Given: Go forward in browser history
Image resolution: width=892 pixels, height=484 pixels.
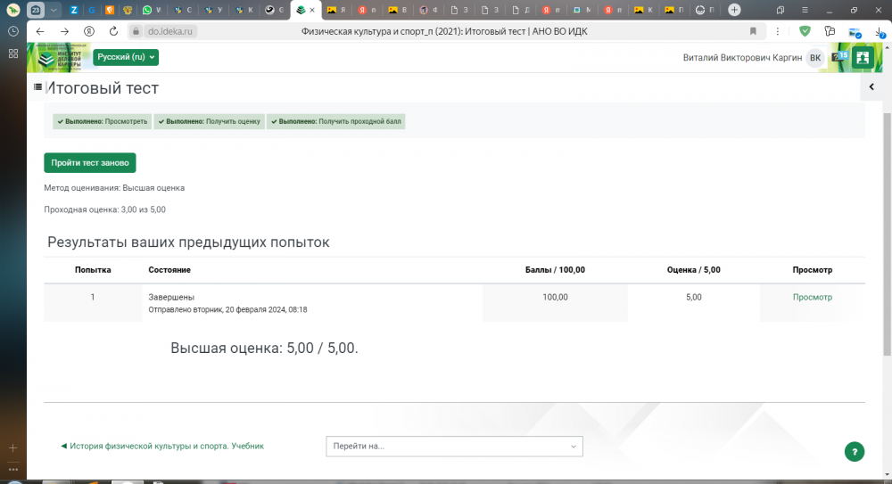Looking at the screenshot, I should click(x=64, y=31).
